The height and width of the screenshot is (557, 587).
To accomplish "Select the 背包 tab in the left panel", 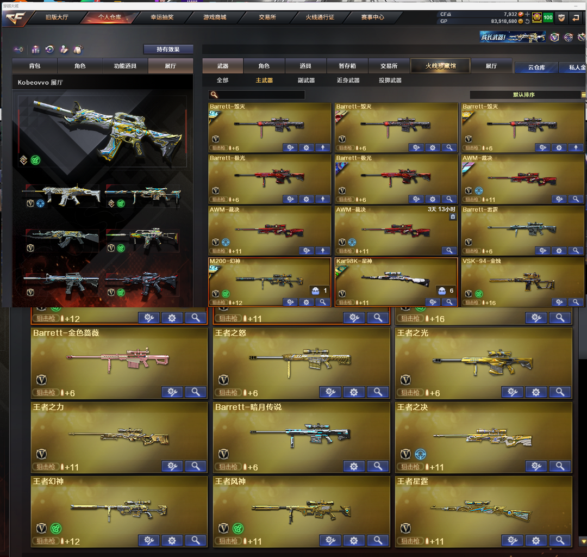I will point(35,66).
